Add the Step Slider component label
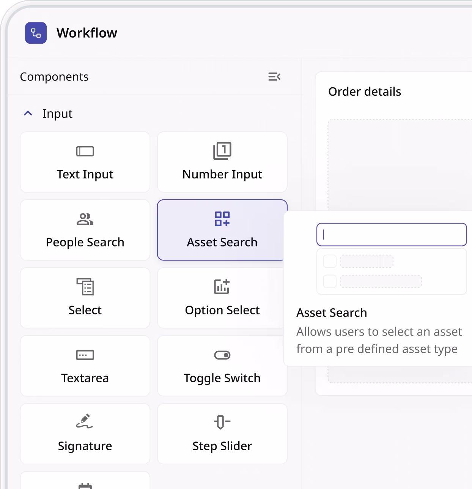Image resolution: width=472 pixels, height=489 pixels. pos(222,446)
